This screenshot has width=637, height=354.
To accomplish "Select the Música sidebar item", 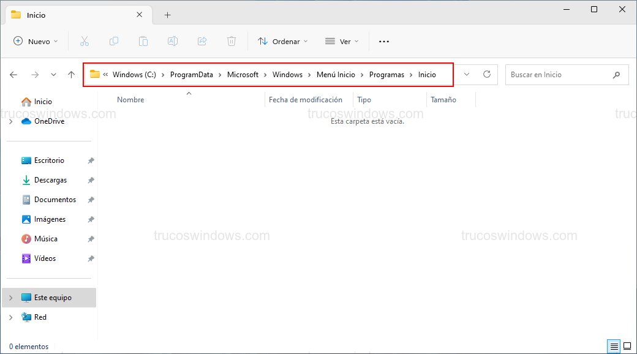I will (46, 238).
